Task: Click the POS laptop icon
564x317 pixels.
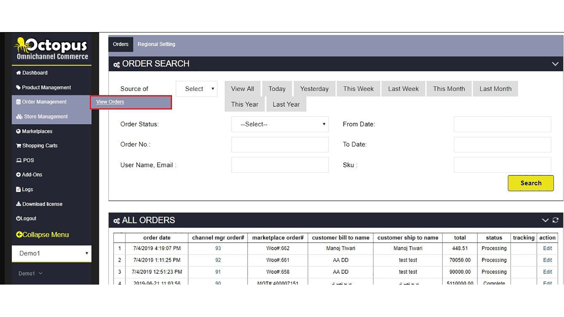Action: [19, 160]
